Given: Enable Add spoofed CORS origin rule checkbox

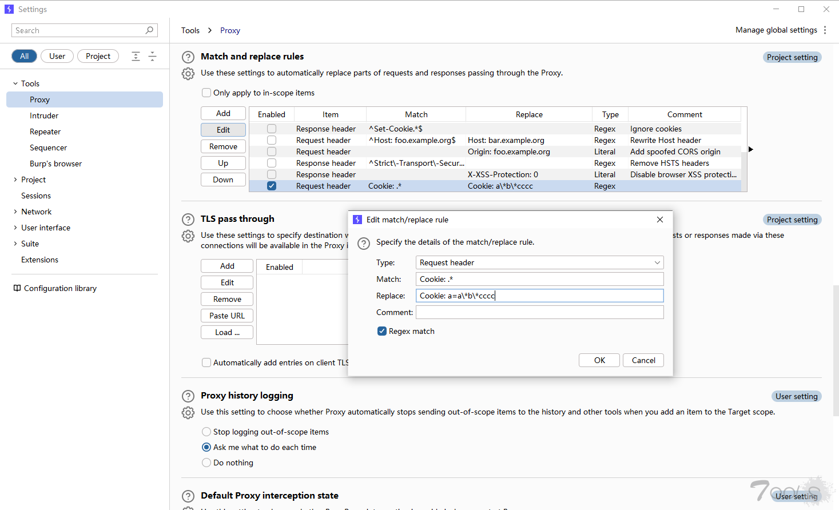Looking at the screenshot, I should click(x=272, y=152).
